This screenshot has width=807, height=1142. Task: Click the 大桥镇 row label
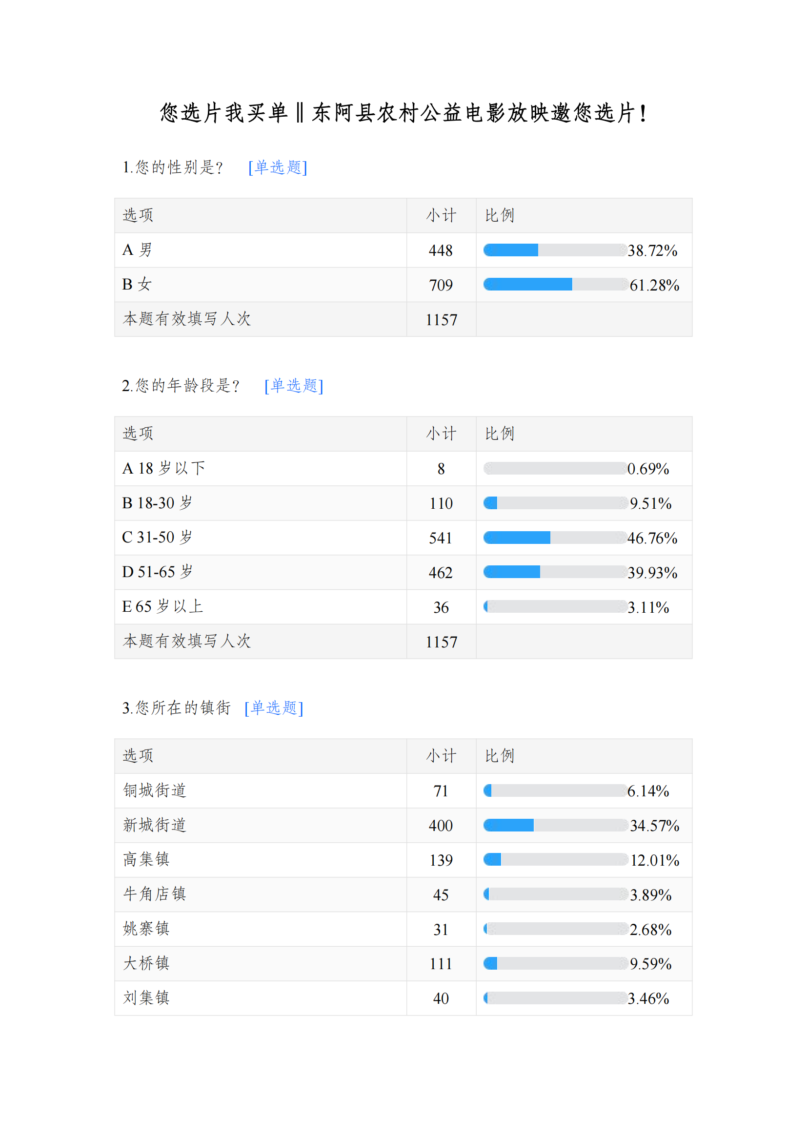(x=146, y=963)
